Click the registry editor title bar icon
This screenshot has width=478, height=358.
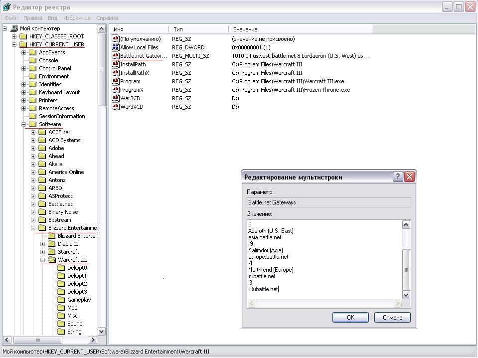pos(6,6)
